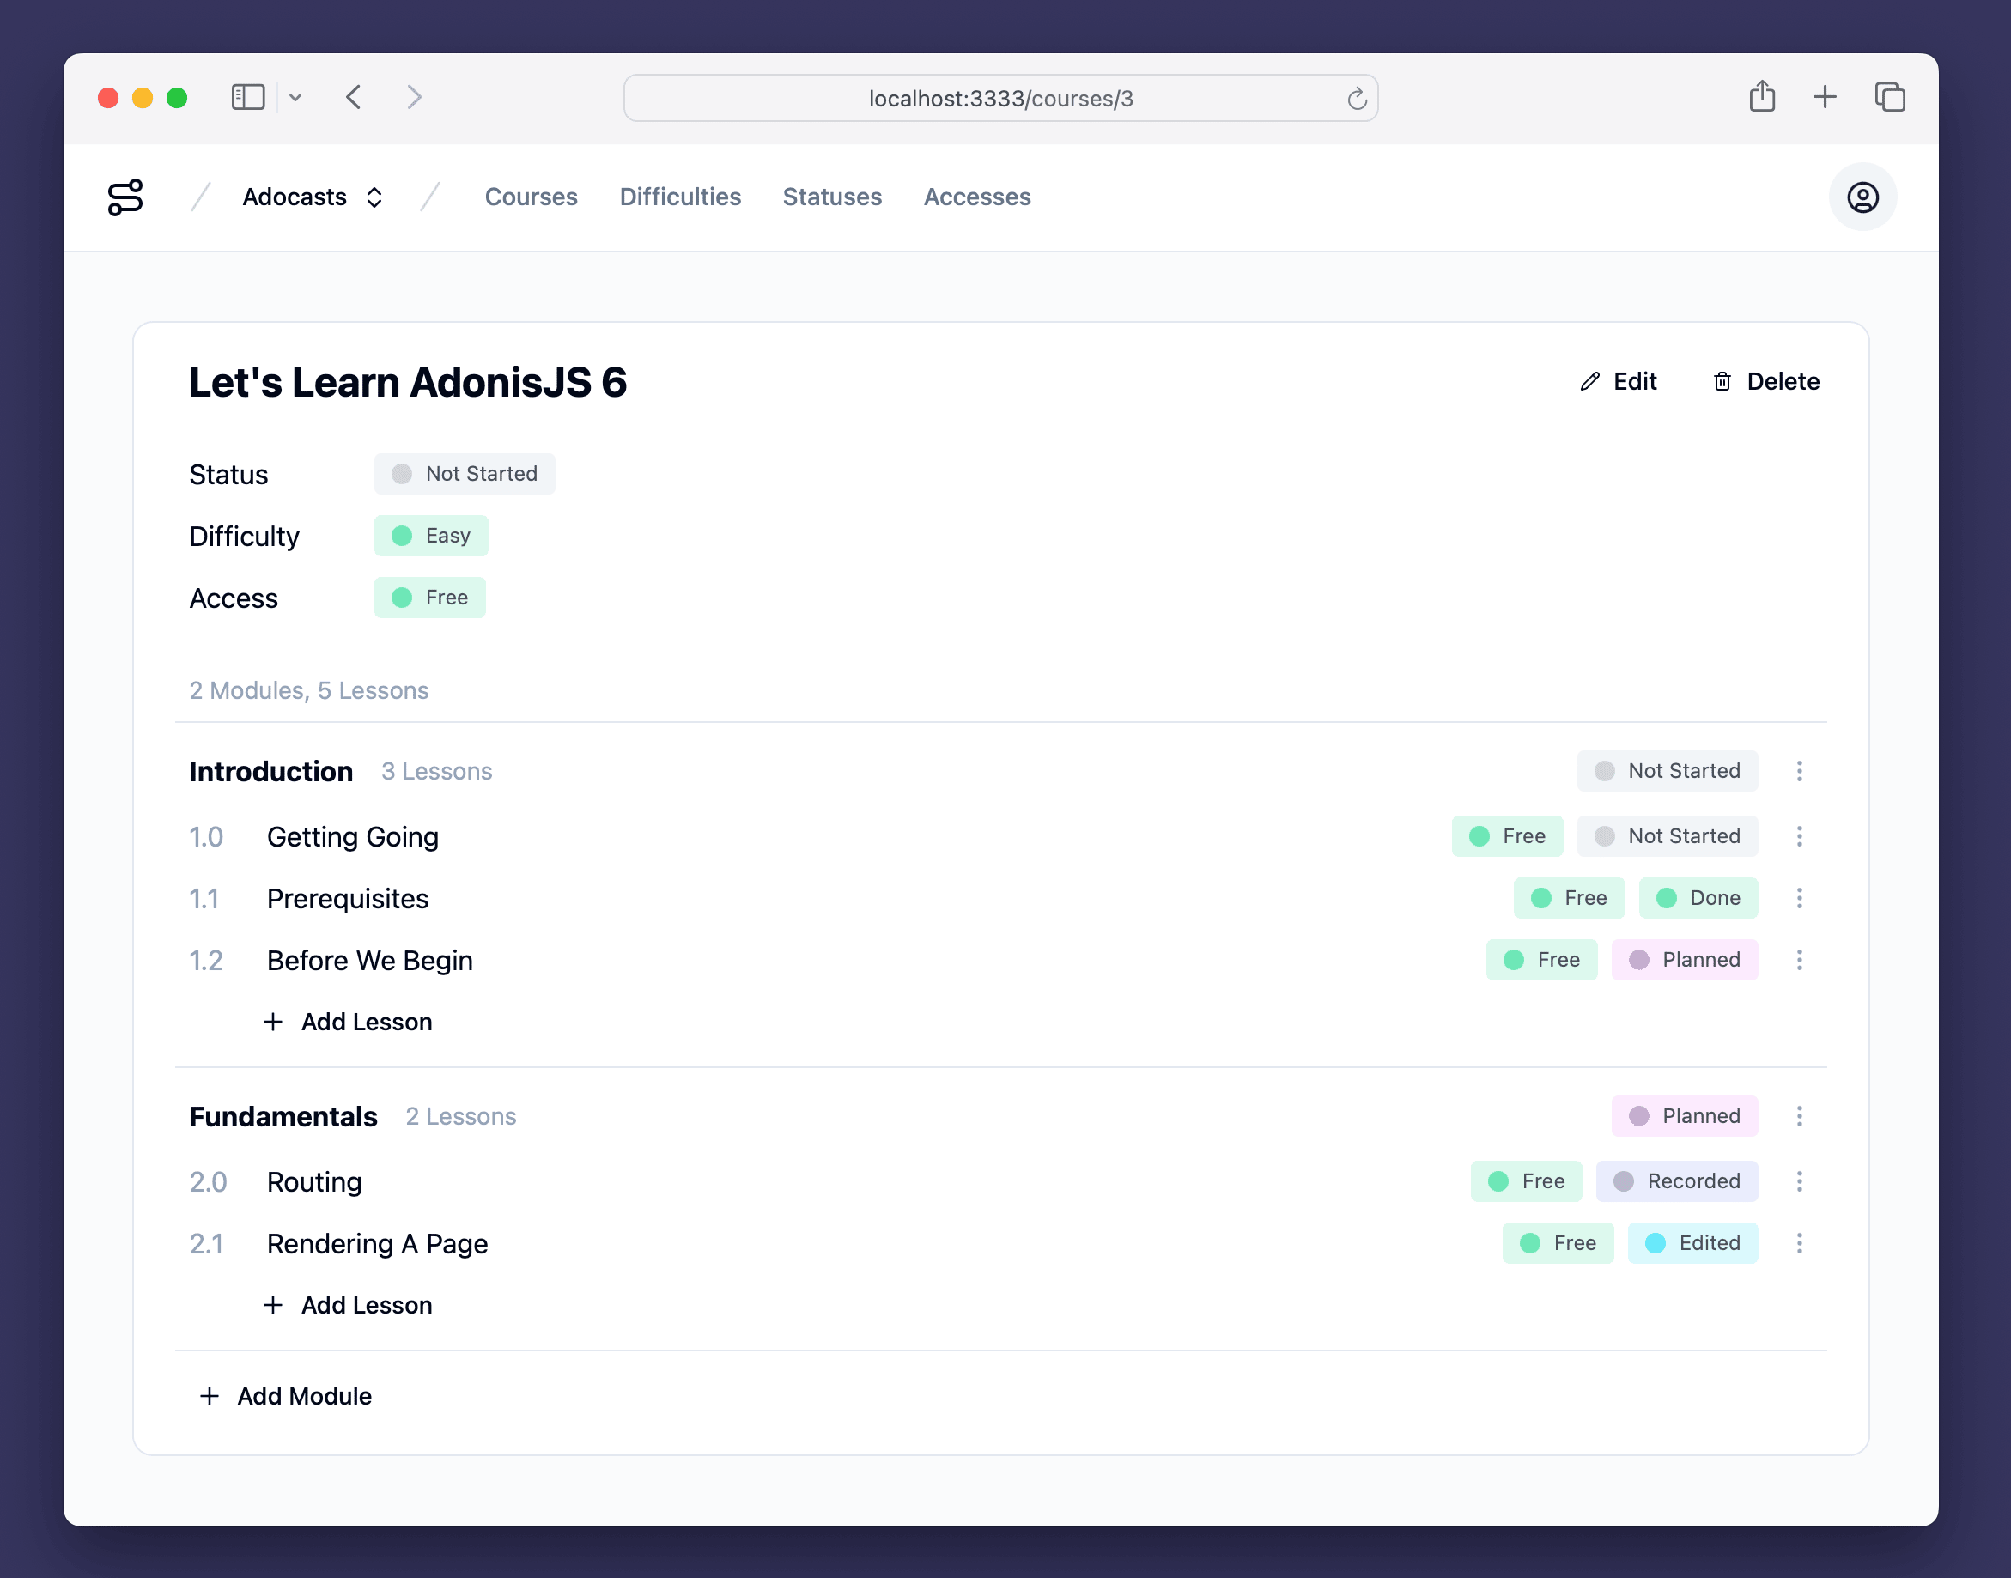The height and width of the screenshot is (1578, 2011).
Task: Reload the page in the address bar
Action: (x=1356, y=98)
